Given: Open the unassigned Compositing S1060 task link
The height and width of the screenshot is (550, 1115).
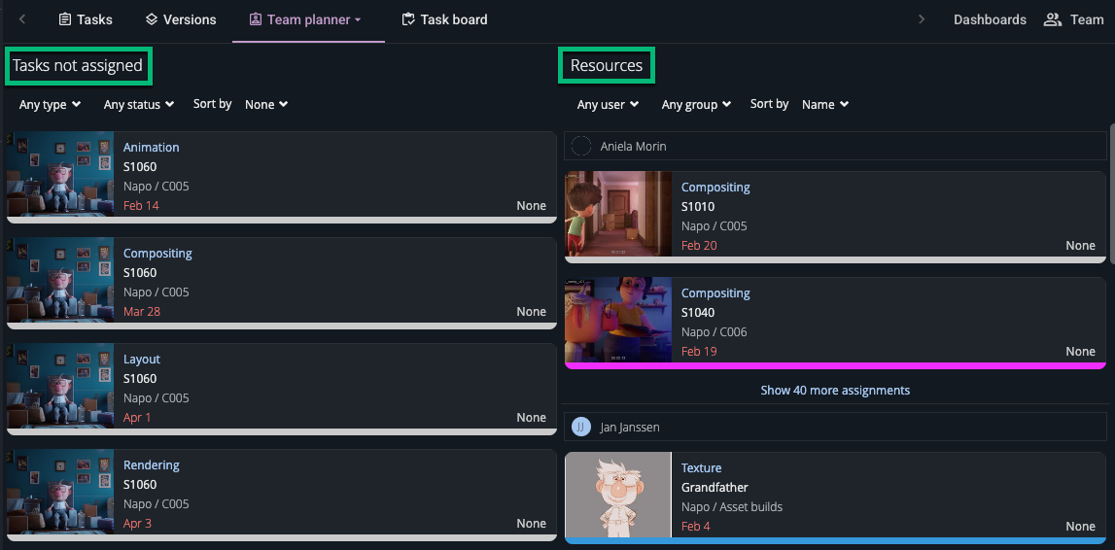Looking at the screenshot, I should point(157,253).
